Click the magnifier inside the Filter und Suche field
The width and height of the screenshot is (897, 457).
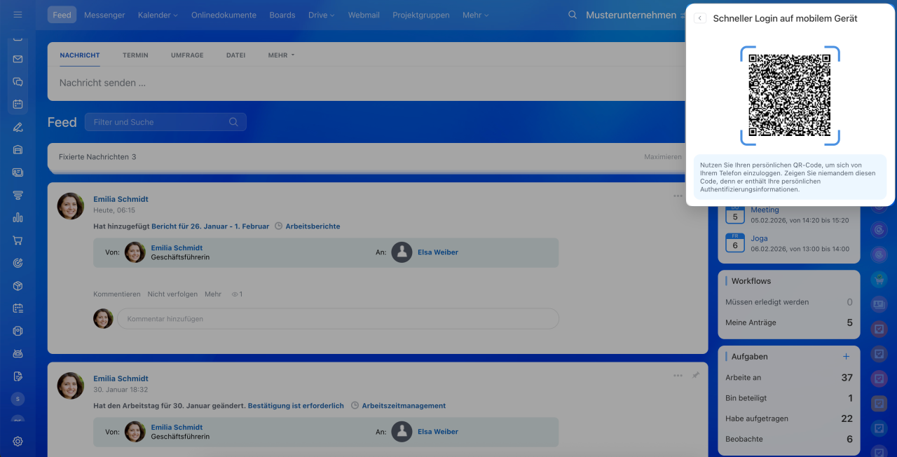tap(233, 122)
